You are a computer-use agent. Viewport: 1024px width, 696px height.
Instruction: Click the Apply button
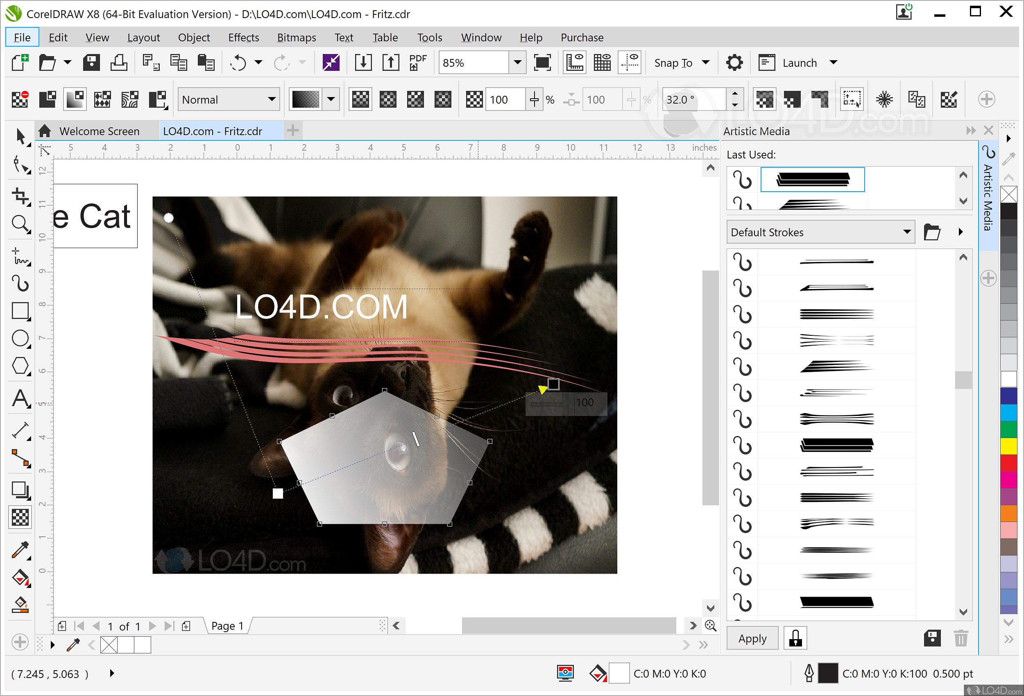[x=752, y=638]
